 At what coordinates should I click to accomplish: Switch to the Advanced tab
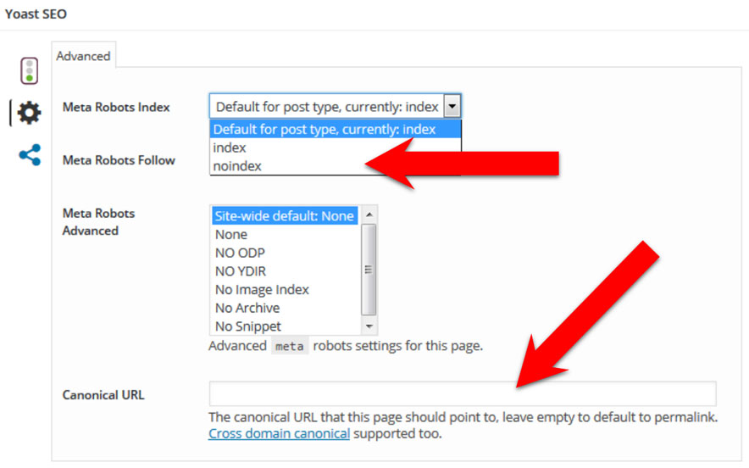83,56
